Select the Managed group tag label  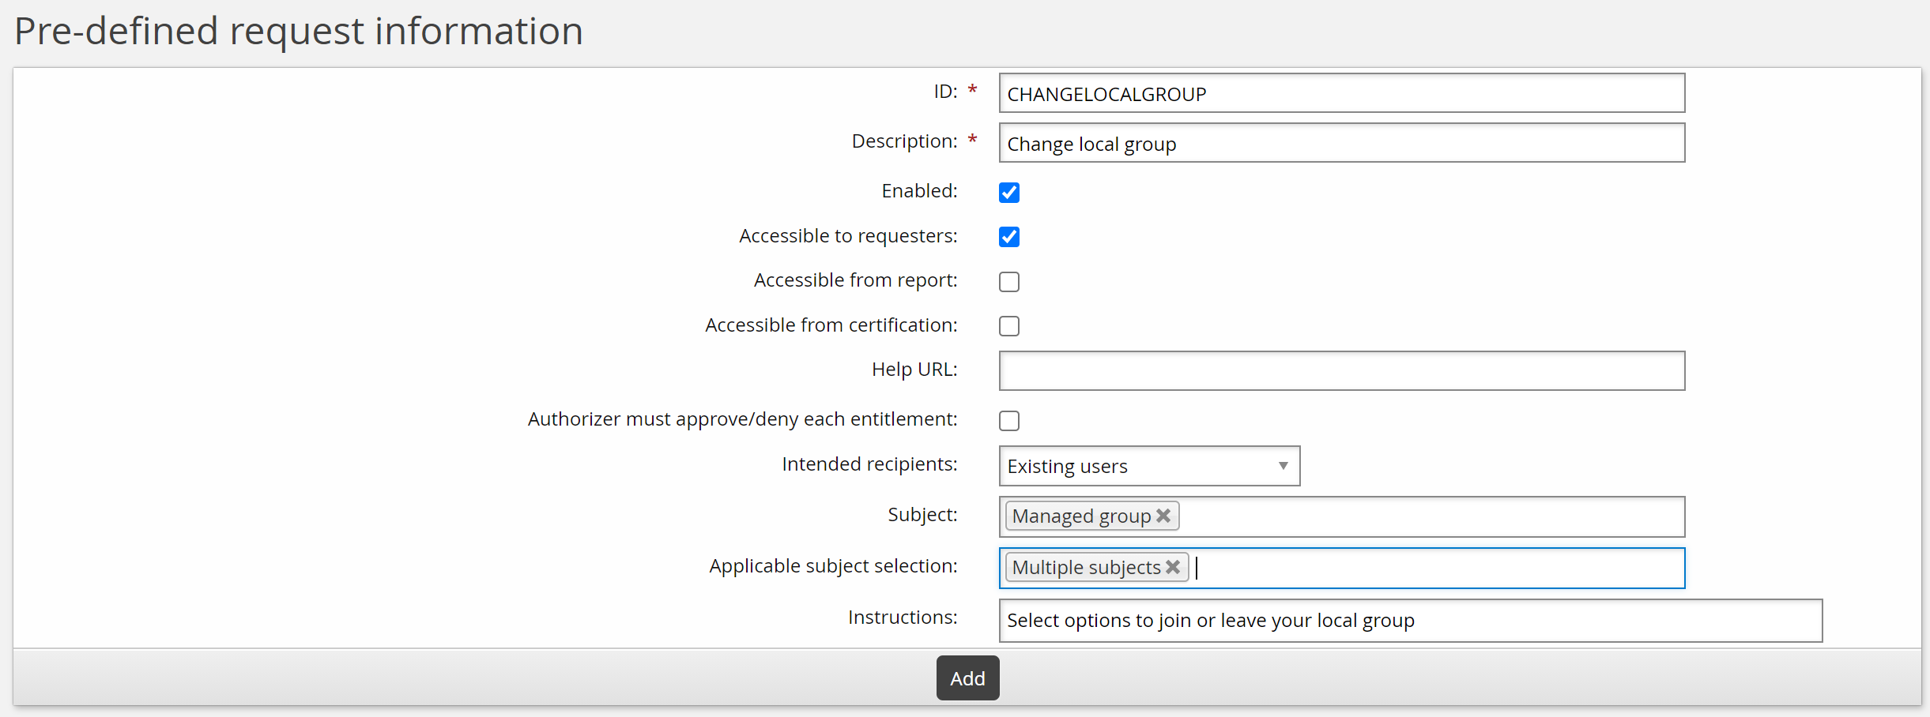1081,516
